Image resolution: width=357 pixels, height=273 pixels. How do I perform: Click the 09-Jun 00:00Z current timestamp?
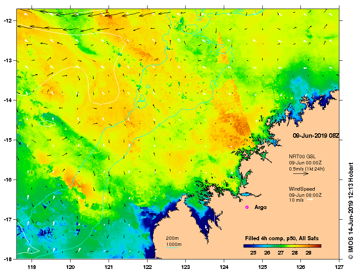coord(305,163)
